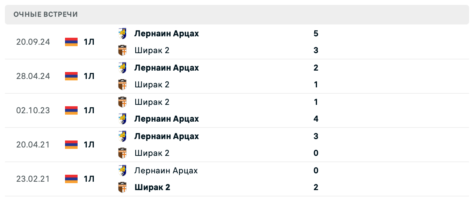Select bold Ширак 2 in 23.02.21 match

click(152, 187)
